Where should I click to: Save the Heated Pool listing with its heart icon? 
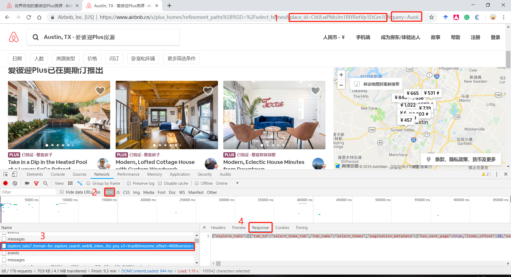click(100, 91)
